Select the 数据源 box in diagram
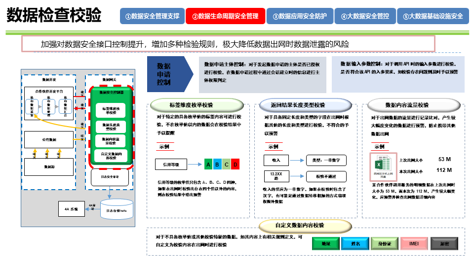 click(x=49, y=167)
